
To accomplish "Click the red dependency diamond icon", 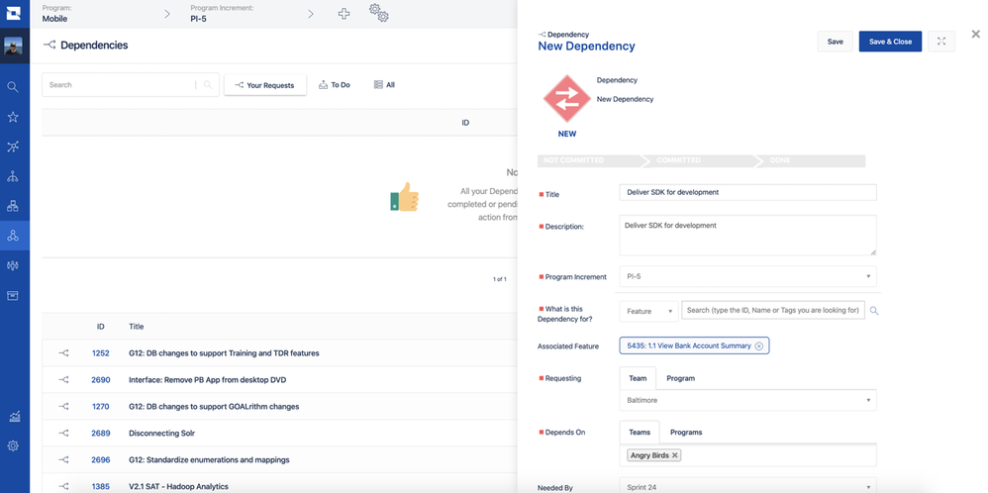I will point(567,99).
